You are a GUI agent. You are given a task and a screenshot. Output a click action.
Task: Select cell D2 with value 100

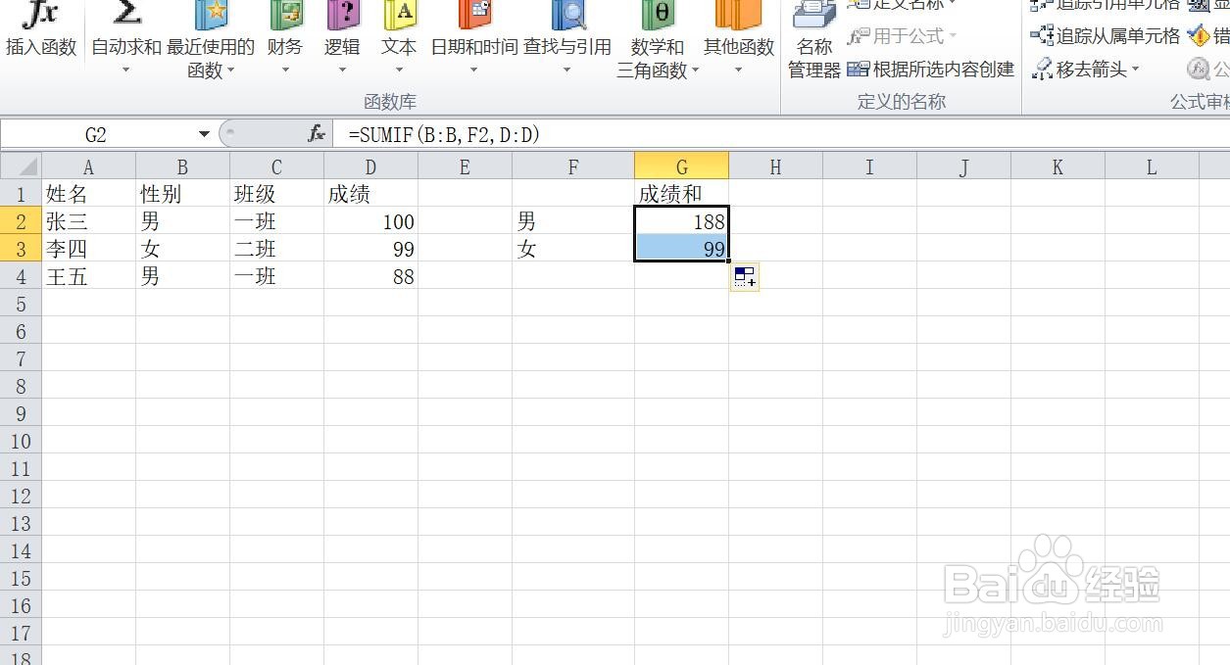[370, 221]
